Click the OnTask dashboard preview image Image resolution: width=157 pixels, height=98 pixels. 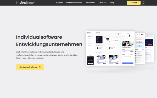111,48
